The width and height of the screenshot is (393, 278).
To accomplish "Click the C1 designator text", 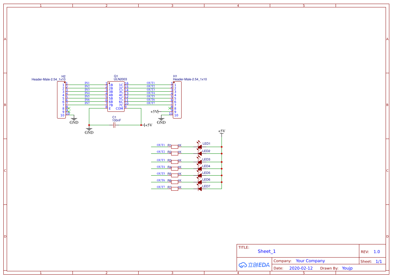I will point(114,117).
